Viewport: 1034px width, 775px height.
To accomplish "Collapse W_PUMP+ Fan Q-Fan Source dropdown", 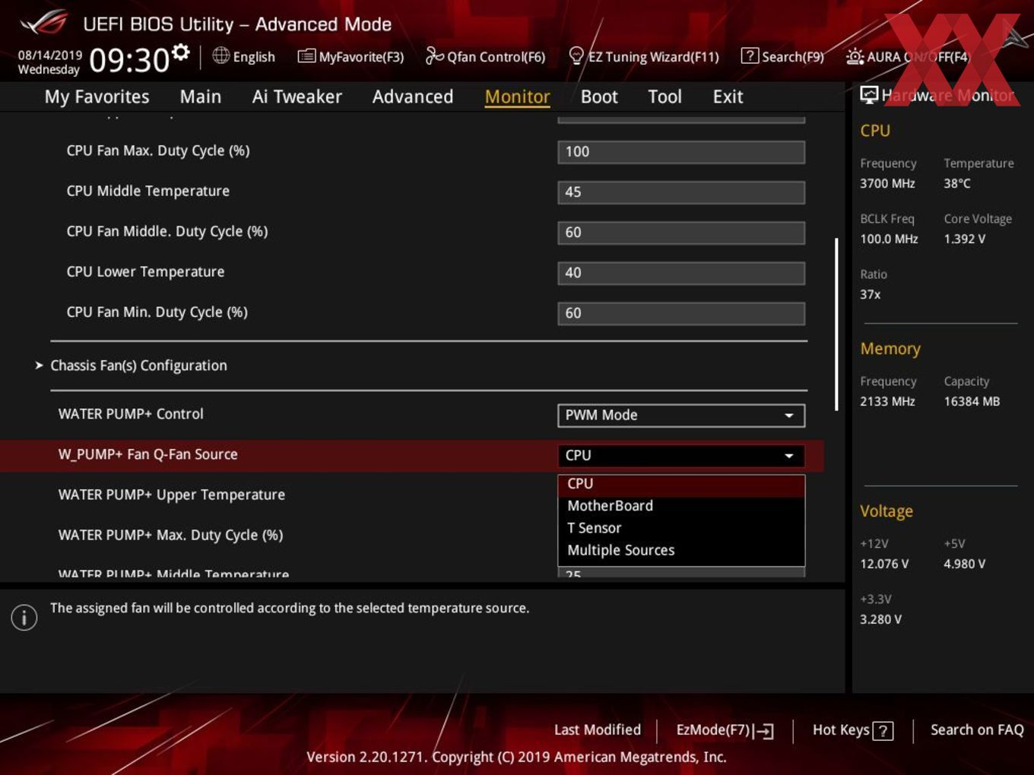I will 681,455.
